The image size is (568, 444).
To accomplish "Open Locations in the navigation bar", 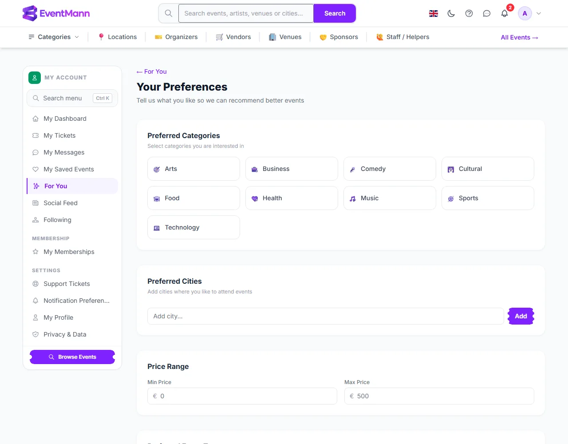I will tap(118, 37).
